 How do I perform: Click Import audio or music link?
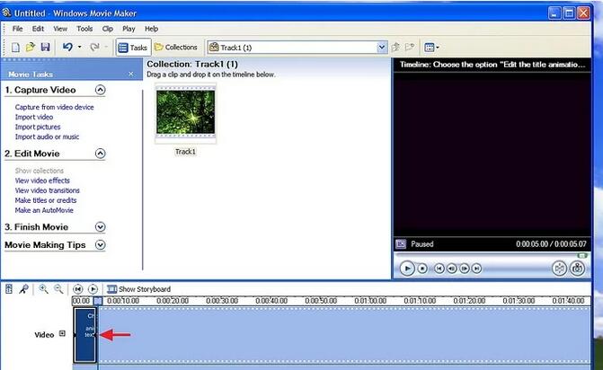(x=47, y=137)
